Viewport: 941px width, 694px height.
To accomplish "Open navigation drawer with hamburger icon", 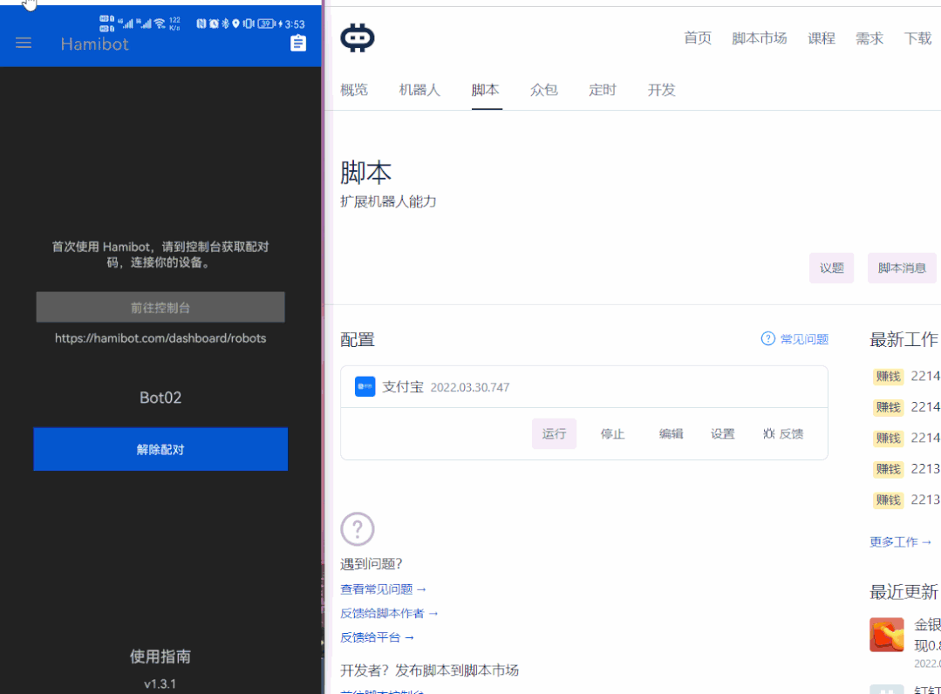I will pos(23,43).
